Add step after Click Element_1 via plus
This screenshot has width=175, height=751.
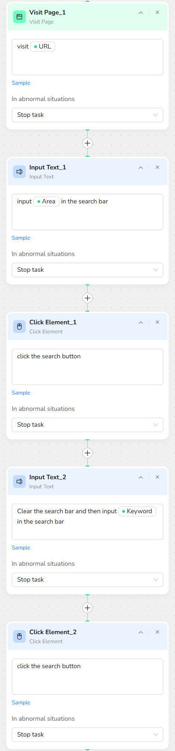[87, 453]
